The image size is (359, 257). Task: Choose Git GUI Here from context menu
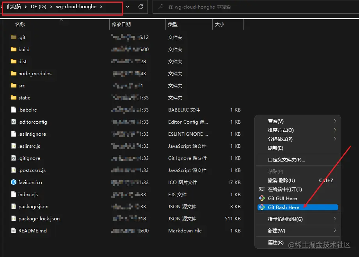point(298,198)
